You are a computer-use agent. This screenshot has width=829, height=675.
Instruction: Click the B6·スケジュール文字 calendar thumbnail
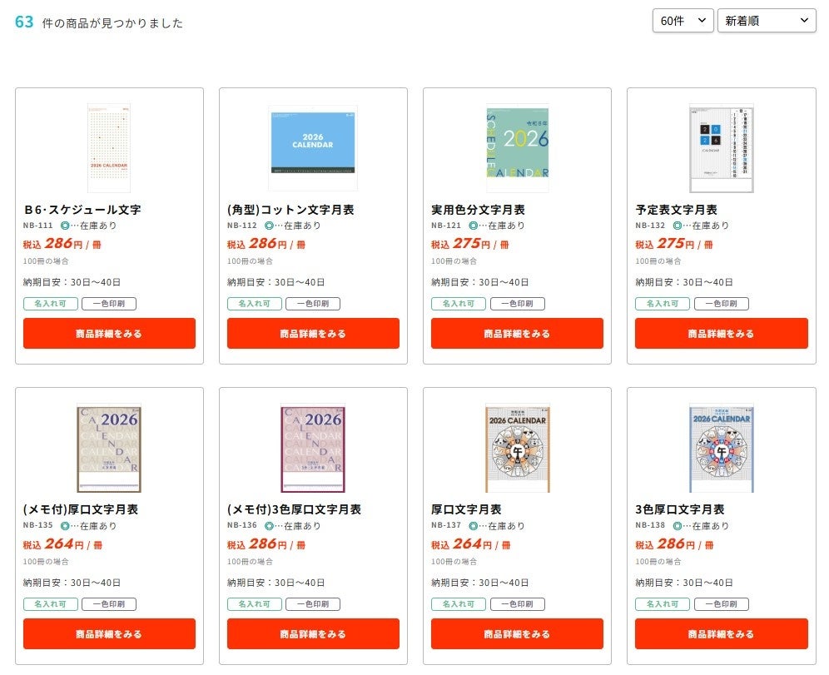109,147
